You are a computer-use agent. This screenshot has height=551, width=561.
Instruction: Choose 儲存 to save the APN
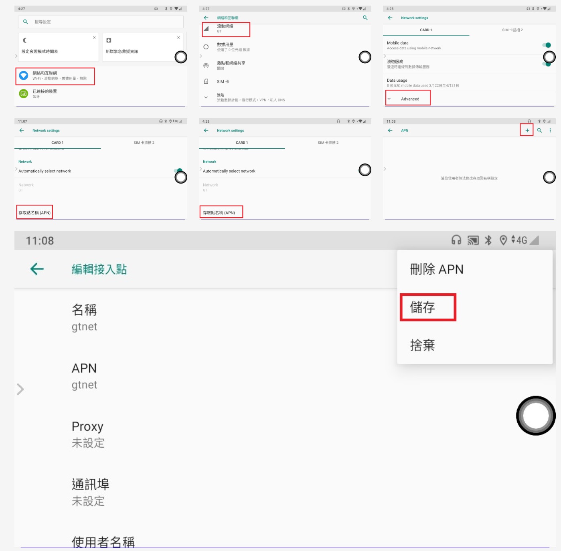point(422,307)
